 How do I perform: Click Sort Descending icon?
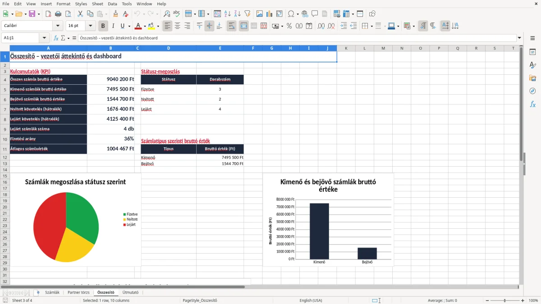click(x=237, y=14)
